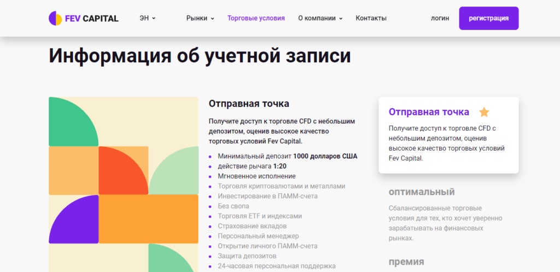This screenshot has width=560, height=272.
Task: Select the премия account type
Action: 406,262
